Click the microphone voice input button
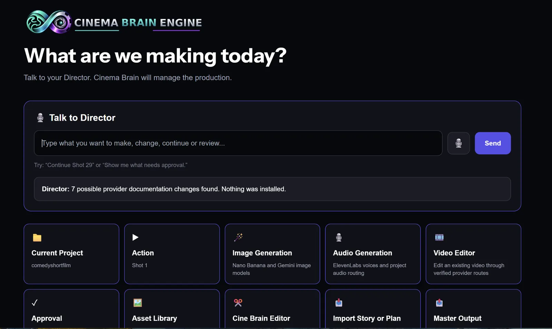The width and height of the screenshot is (552, 329). point(459,143)
